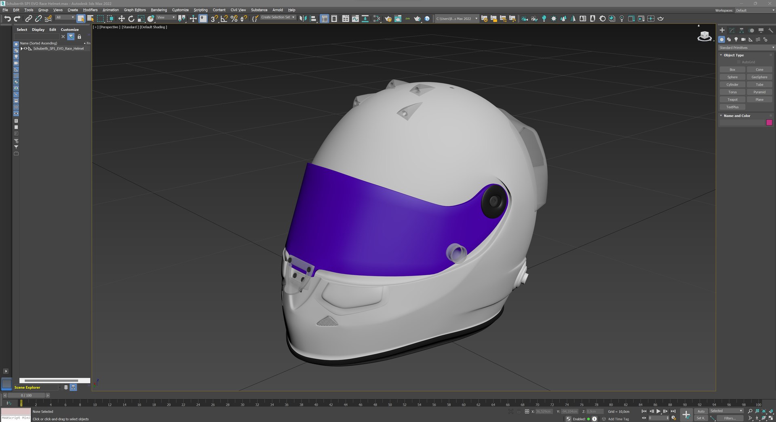Open the Graph Editors menu
This screenshot has width=776, height=422.
(x=135, y=10)
